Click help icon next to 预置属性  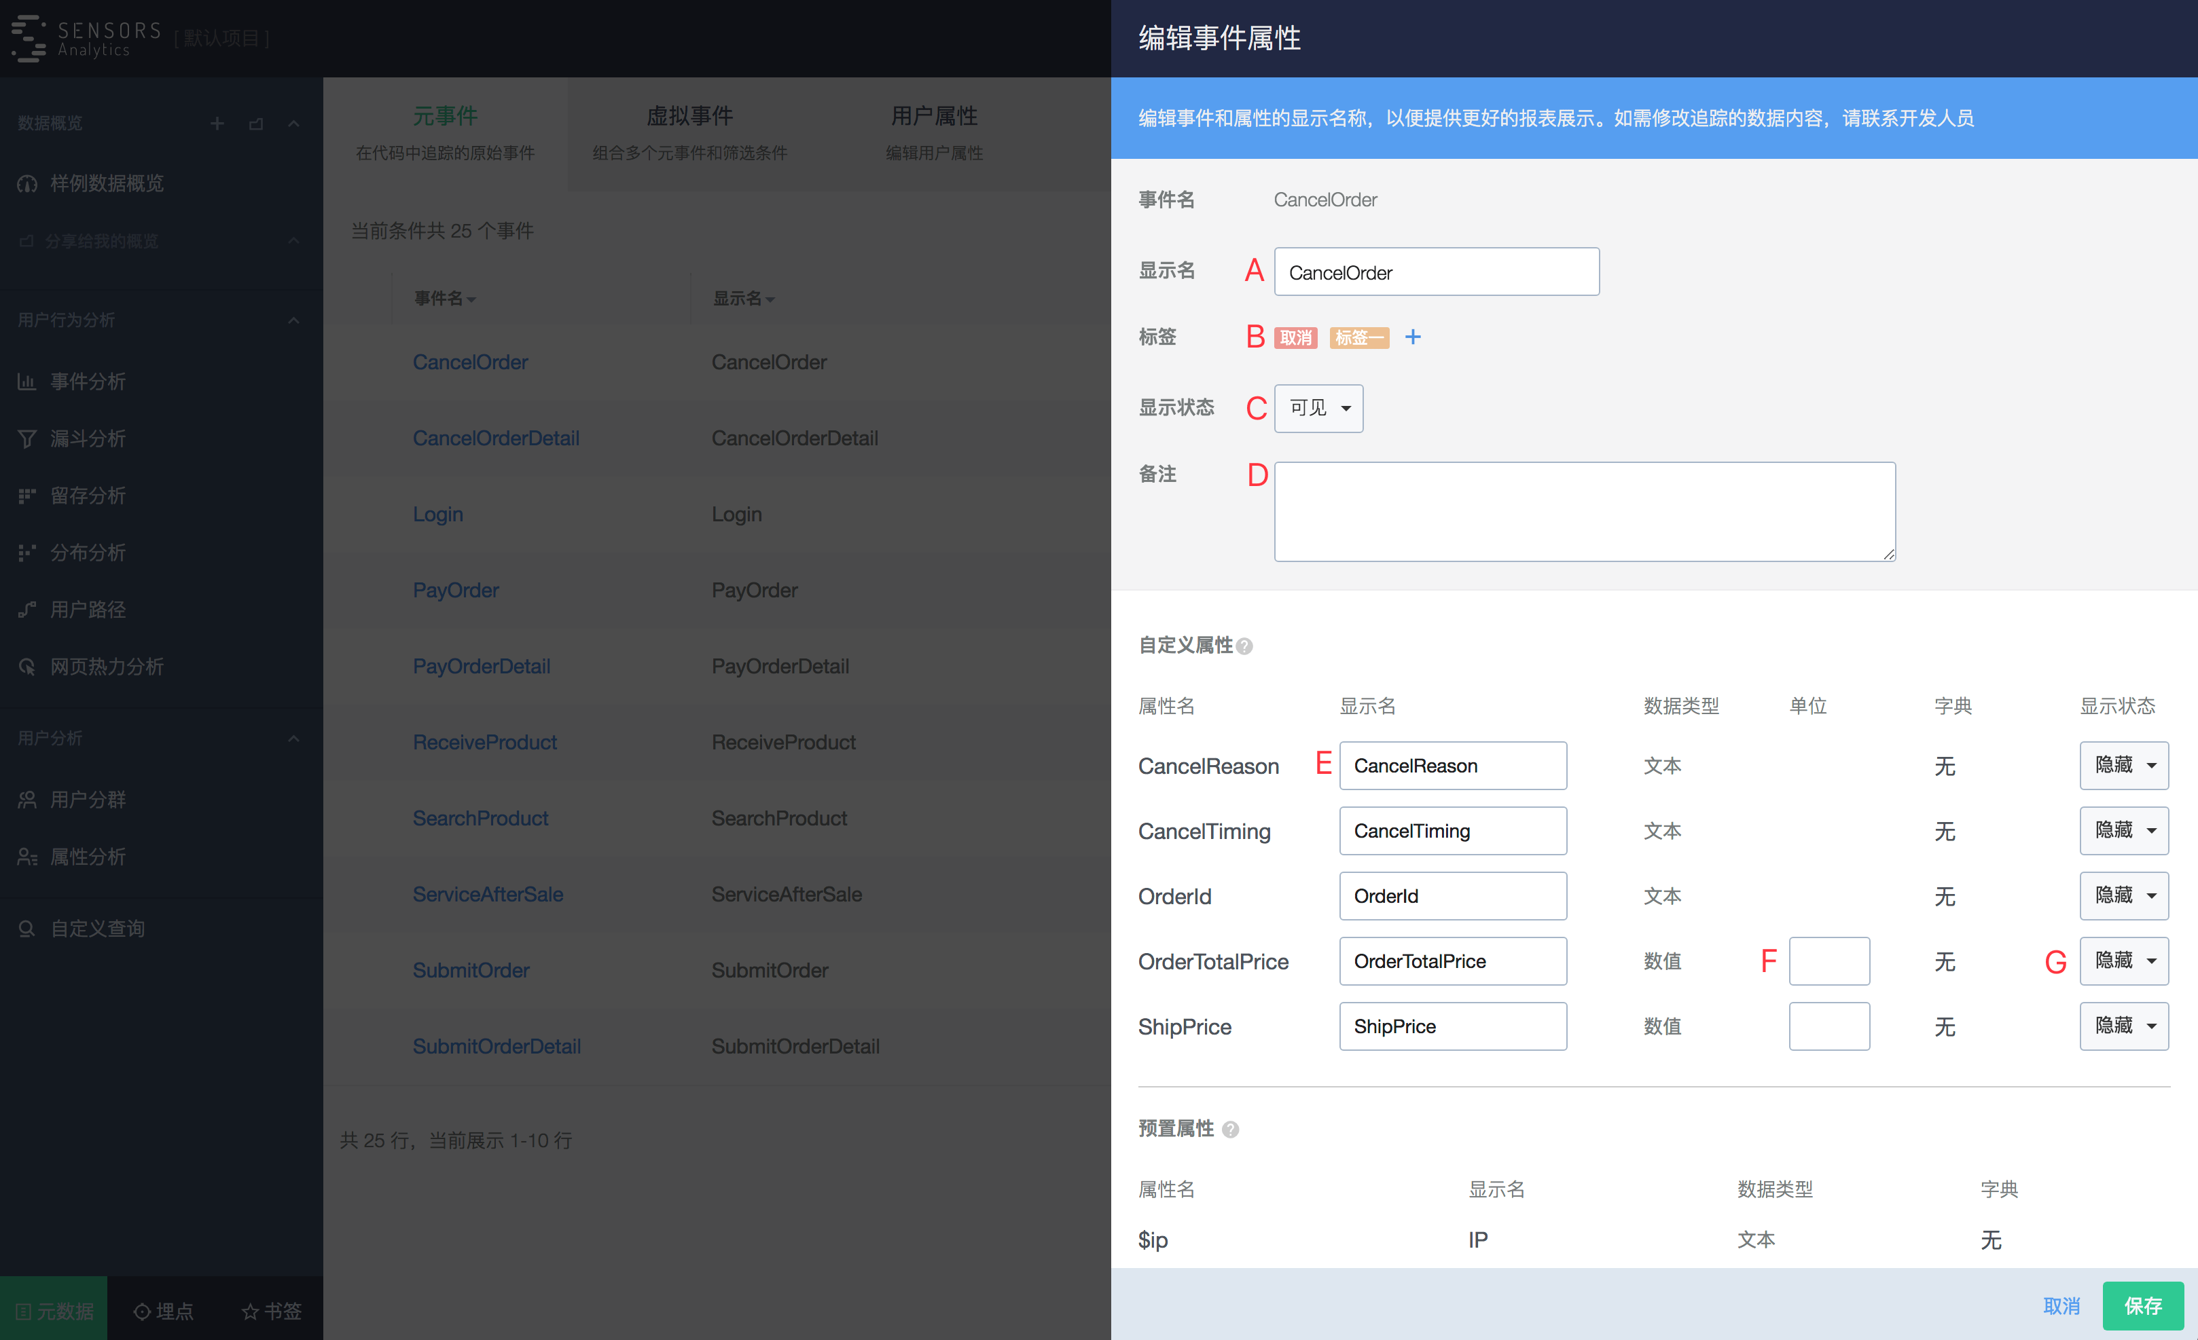click(1230, 1130)
